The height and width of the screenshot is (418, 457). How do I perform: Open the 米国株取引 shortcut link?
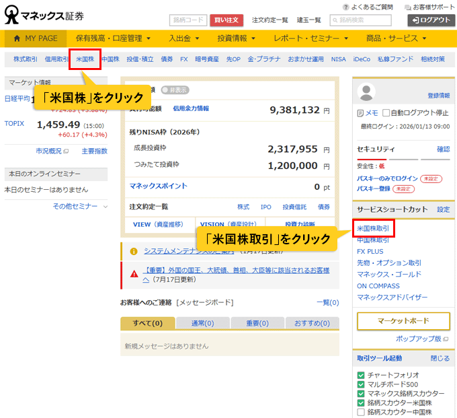tap(373, 228)
